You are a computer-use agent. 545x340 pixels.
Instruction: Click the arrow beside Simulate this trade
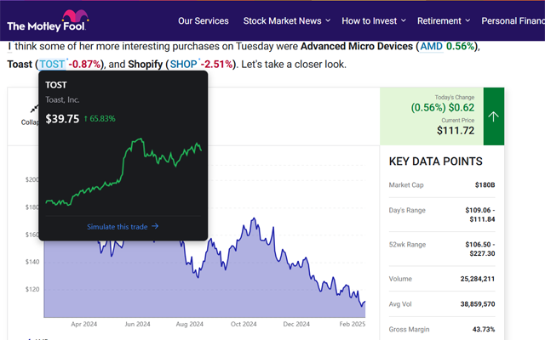(155, 226)
